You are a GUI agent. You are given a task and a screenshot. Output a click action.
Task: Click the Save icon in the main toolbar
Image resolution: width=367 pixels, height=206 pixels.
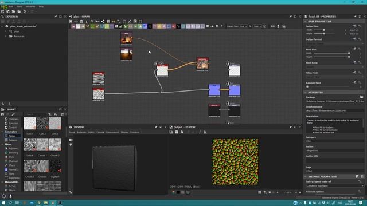click(19, 11)
